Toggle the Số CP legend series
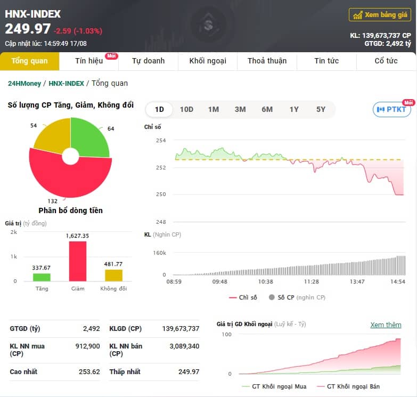The height and width of the screenshot is (397, 417). [x=297, y=297]
